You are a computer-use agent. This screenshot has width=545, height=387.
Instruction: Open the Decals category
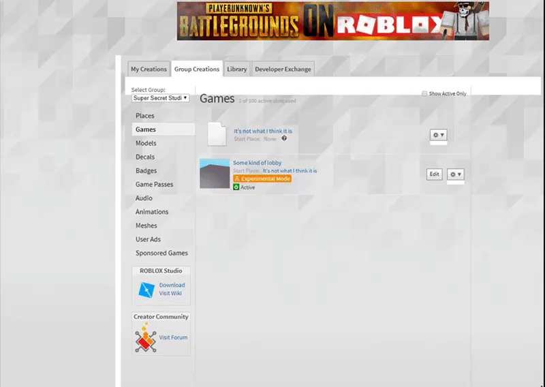tap(145, 157)
